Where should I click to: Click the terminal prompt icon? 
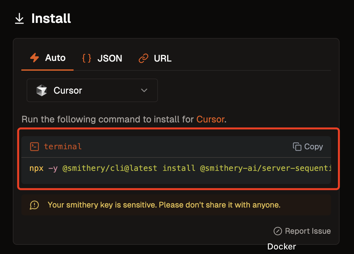pyautogui.click(x=34, y=146)
